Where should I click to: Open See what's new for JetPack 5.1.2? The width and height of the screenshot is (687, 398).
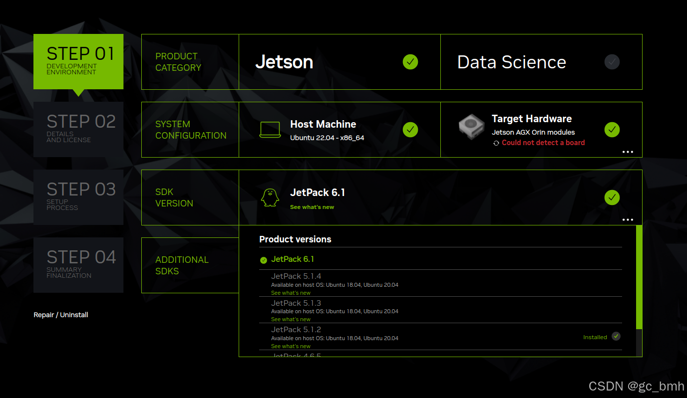(291, 346)
